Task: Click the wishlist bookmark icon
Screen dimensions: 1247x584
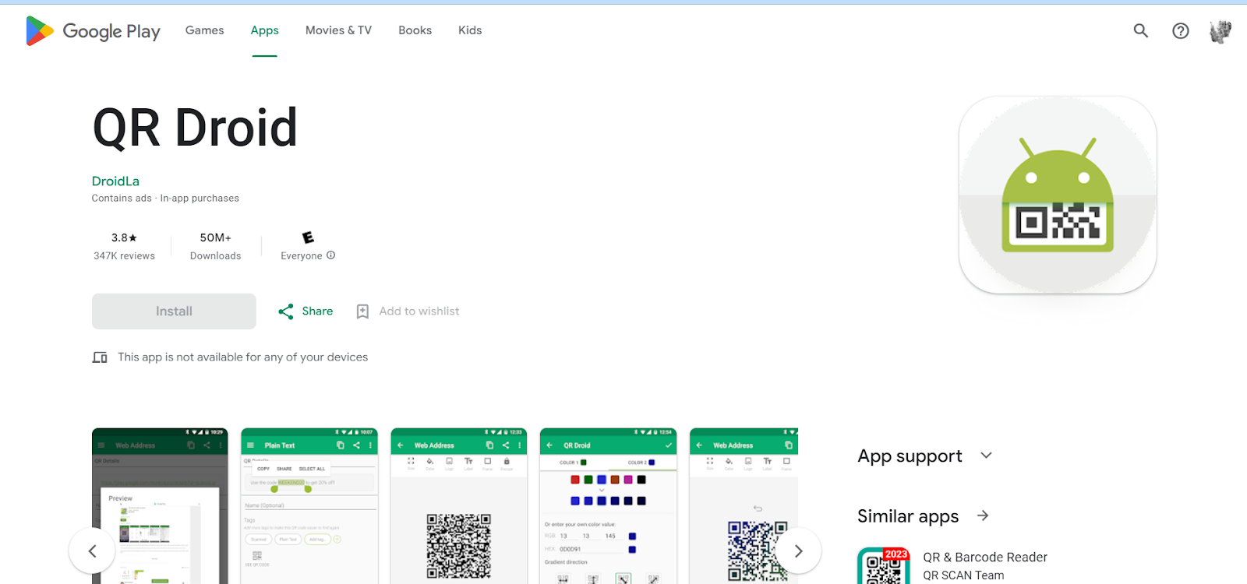Action: [362, 311]
